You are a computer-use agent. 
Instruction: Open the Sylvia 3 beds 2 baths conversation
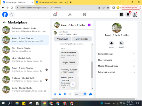[25, 90]
